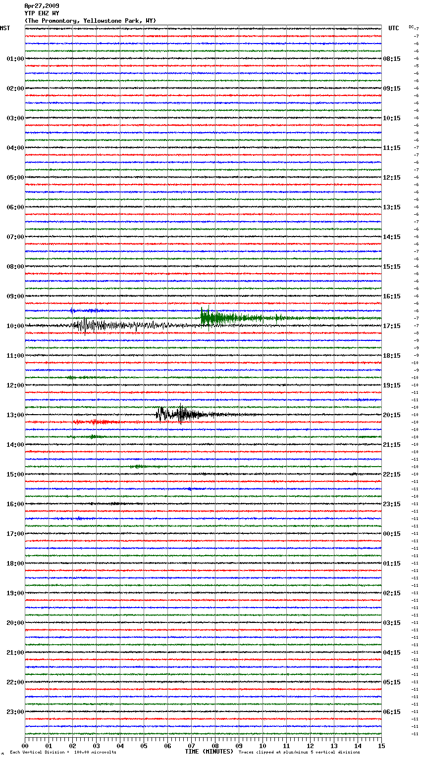Click the '07:00' MST time label

pyautogui.click(x=15, y=237)
